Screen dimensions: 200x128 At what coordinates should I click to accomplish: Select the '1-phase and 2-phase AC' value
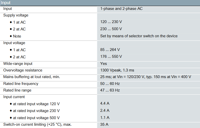pos(121,9)
